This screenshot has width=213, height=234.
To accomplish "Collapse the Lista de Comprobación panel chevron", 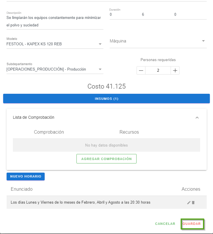I will click(197, 118).
